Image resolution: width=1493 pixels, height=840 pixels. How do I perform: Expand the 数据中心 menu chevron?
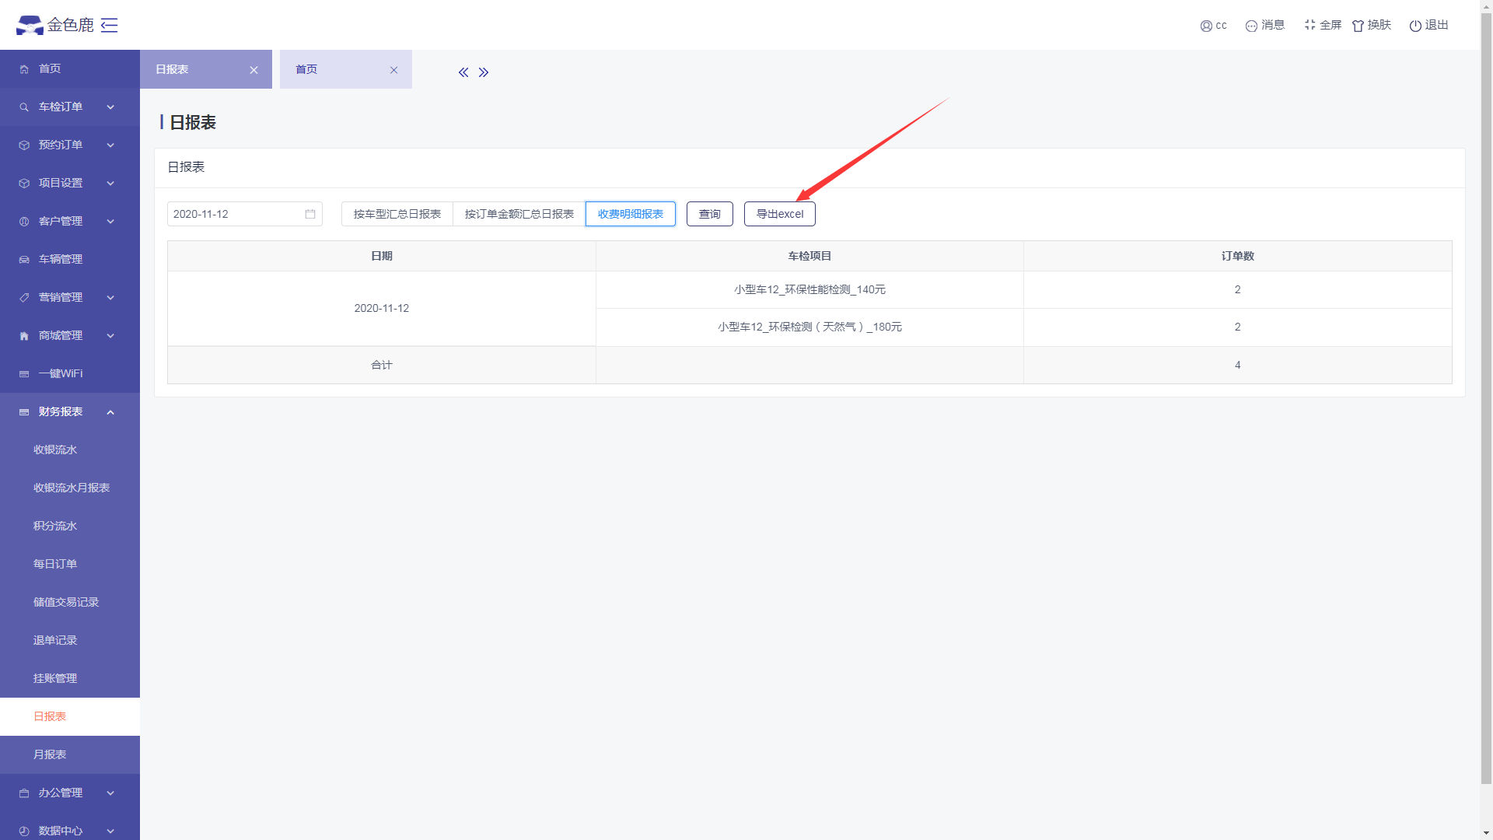tap(110, 831)
